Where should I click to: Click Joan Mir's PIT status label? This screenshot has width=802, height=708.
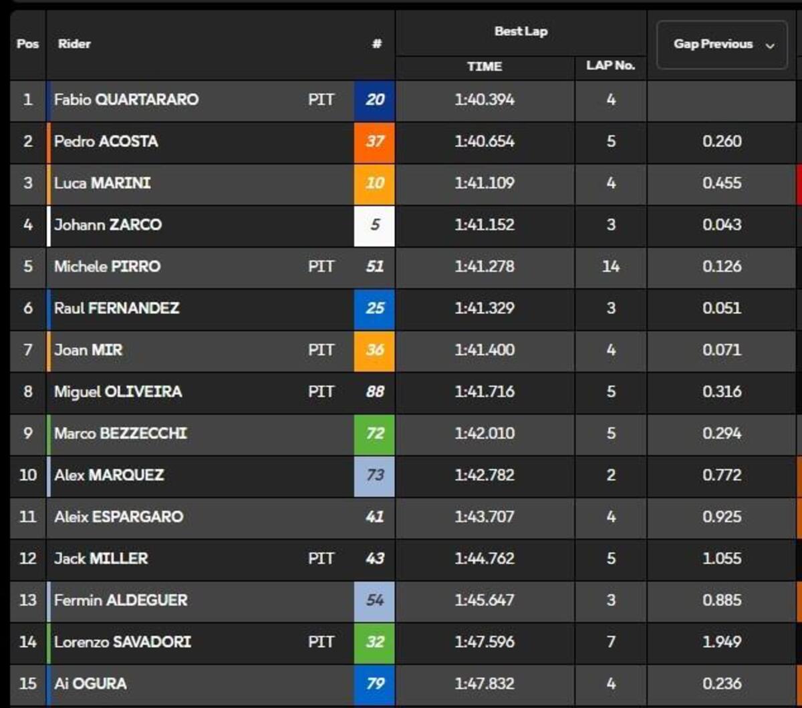click(x=321, y=350)
